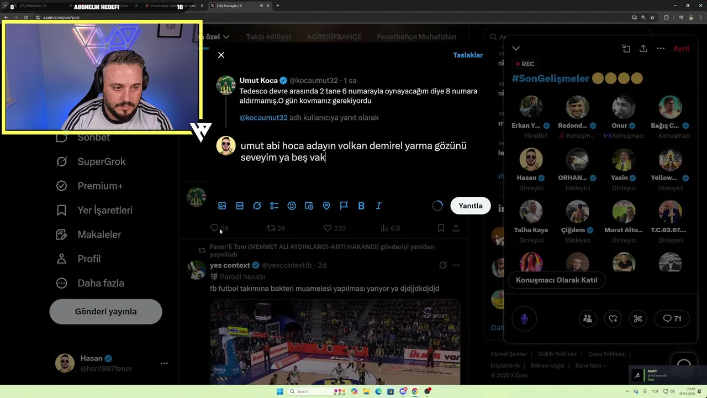Open Çiğdem listener avatar

(577, 211)
